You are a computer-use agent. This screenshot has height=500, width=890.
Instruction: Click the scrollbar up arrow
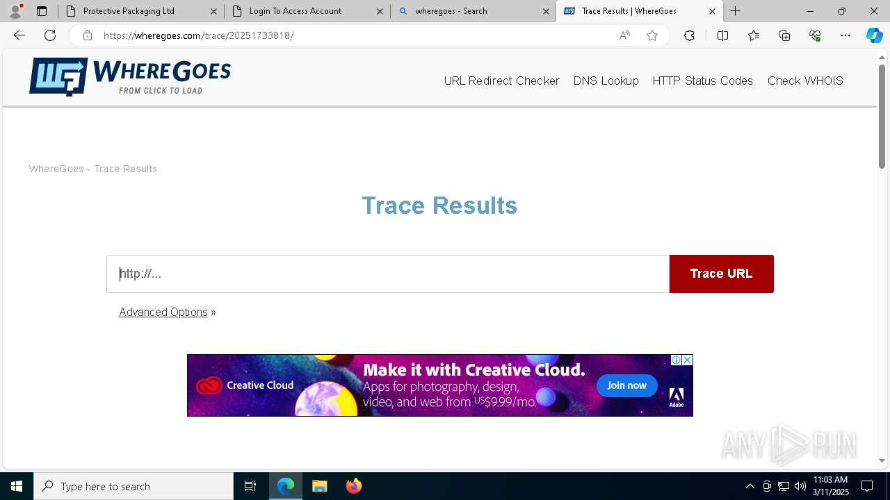point(882,57)
